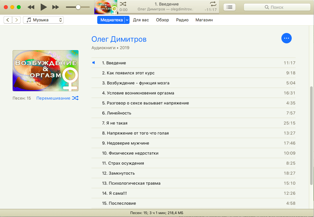Toggle the repeat icon in the now-playing display
The image size is (314, 217).
pos(213,4)
